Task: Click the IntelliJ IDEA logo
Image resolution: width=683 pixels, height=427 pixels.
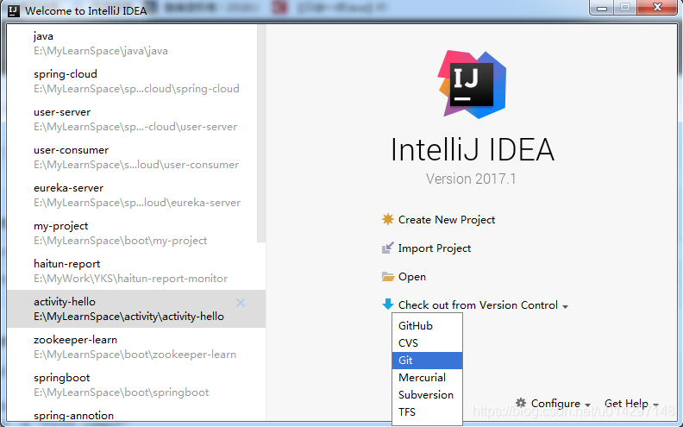Action: [472, 84]
